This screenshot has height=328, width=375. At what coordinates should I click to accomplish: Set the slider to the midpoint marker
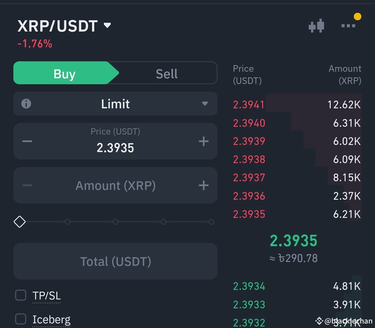click(115, 222)
